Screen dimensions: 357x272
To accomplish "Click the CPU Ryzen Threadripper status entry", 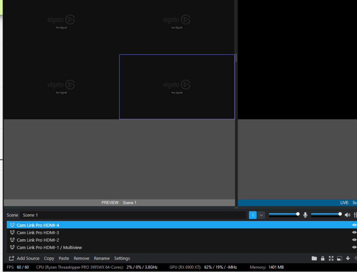I will tap(97, 267).
